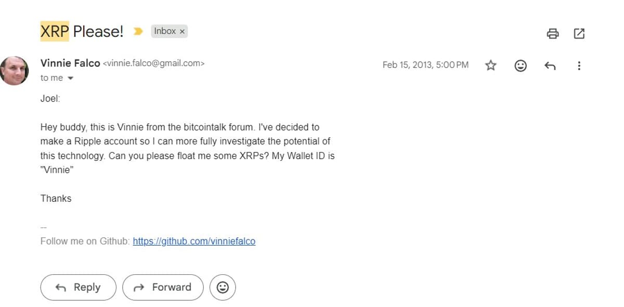Screen dimensions: 624x307
Task: Click the importance marker next to the subject
Action: 137,31
